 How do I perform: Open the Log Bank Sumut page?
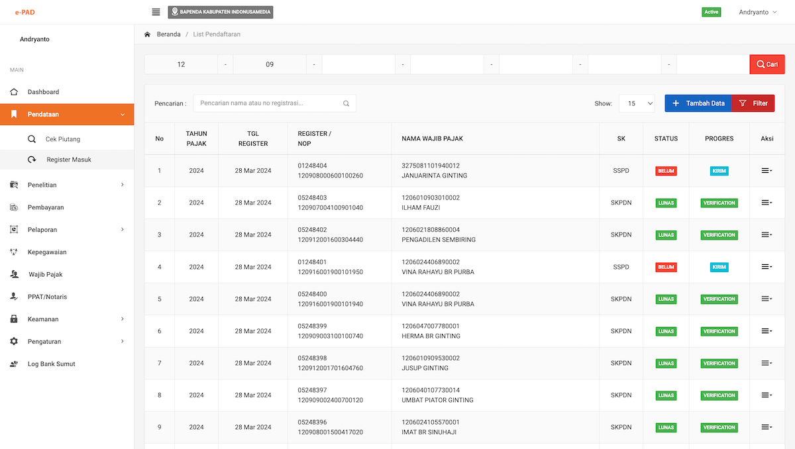(x=51, y=364)
